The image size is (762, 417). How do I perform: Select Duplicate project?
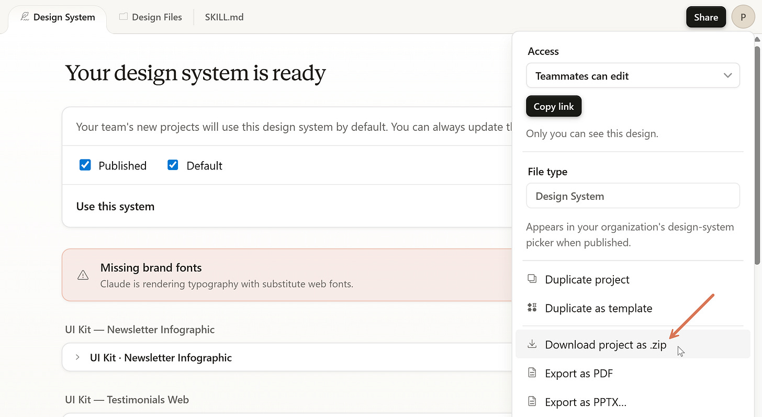pos(633,279)
